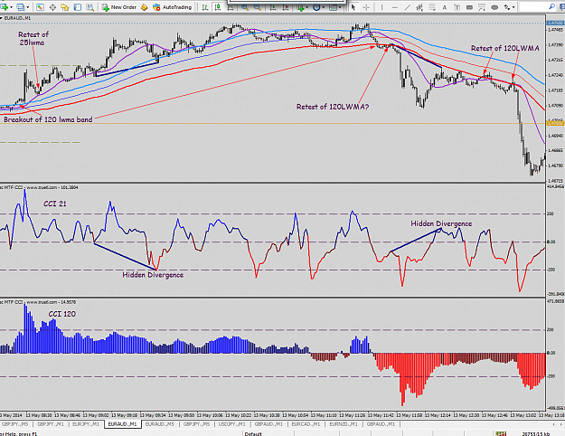
Task: Open the new chart dropdown arrow
Action: pos(12,7)
